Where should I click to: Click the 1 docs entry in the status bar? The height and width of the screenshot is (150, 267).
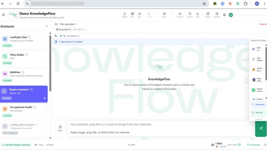pos(39,145)
